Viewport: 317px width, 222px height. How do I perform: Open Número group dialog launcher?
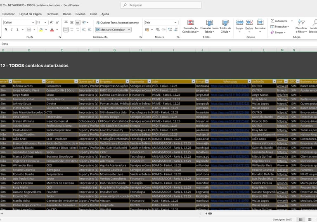pos(178,37)
